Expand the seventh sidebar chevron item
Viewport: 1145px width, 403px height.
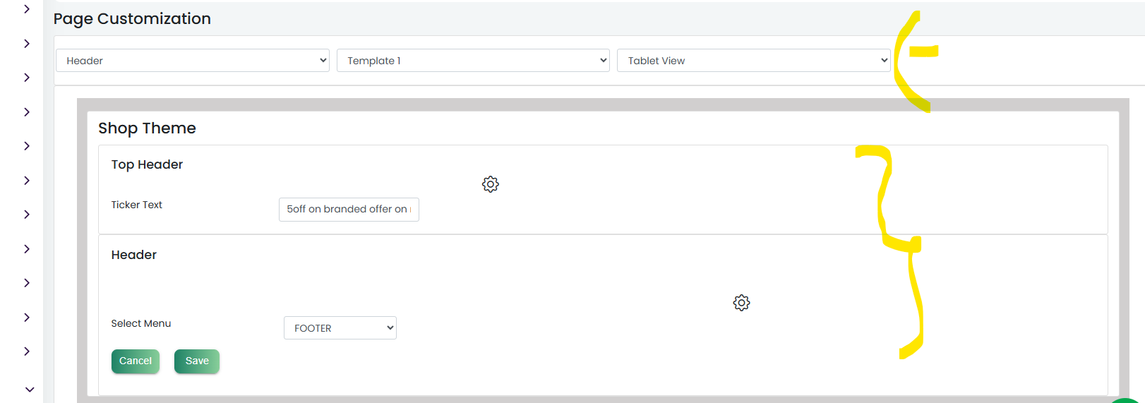(x=27, y=215)
